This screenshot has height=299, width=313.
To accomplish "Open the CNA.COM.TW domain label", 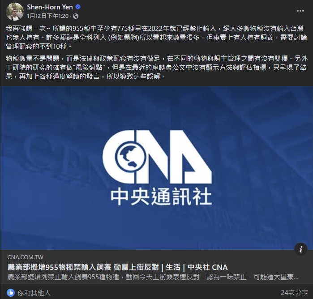I will coord(26,257).
